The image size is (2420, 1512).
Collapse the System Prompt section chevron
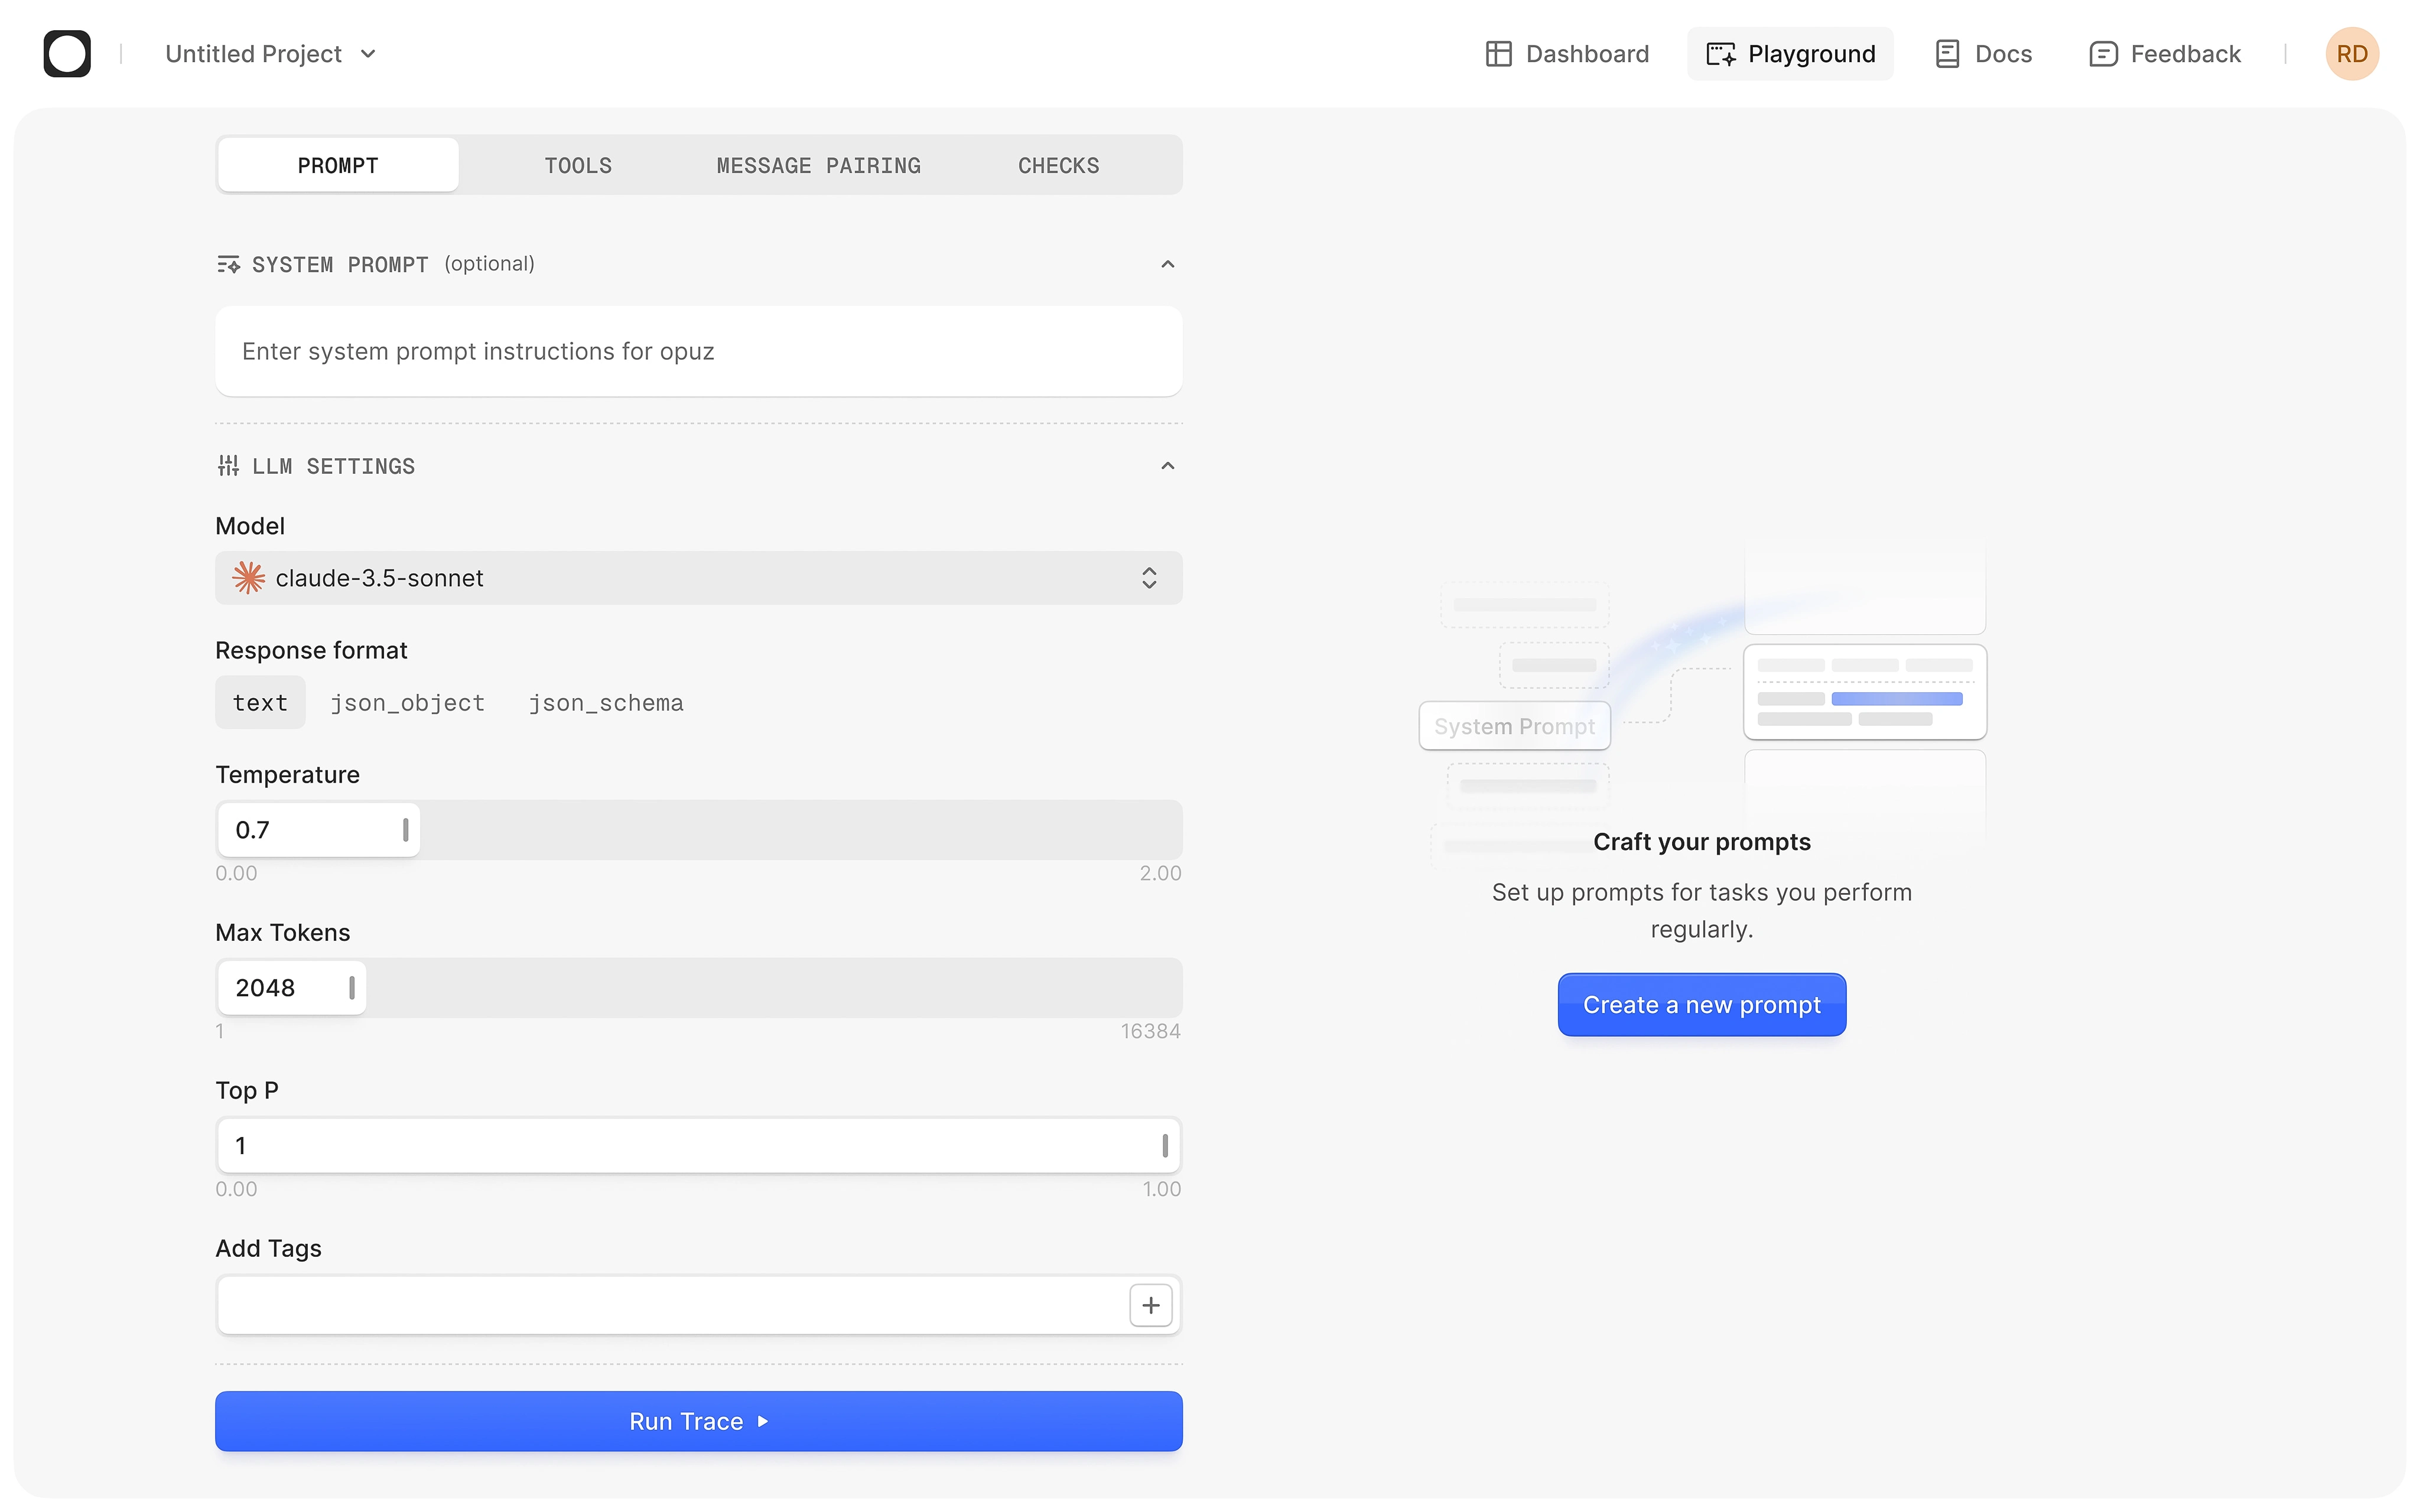coord(1167,264)
